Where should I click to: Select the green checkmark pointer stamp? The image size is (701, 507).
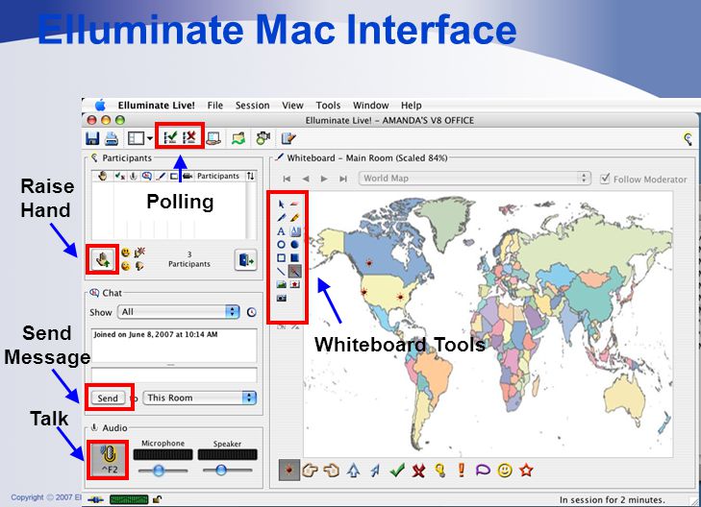396,470
